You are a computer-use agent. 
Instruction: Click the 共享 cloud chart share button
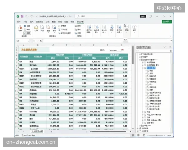pyautogui.click(x=78, y=33)
